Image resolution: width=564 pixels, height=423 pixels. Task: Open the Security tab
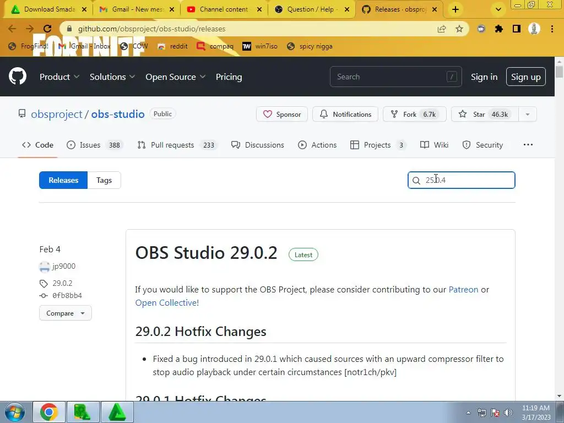482,145
